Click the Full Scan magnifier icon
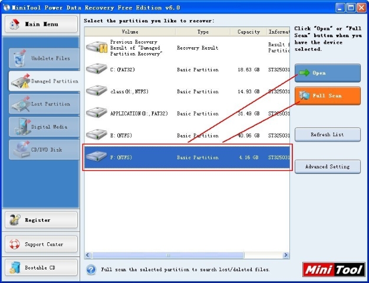Screen dimensions: 369x283 [304, 96]
